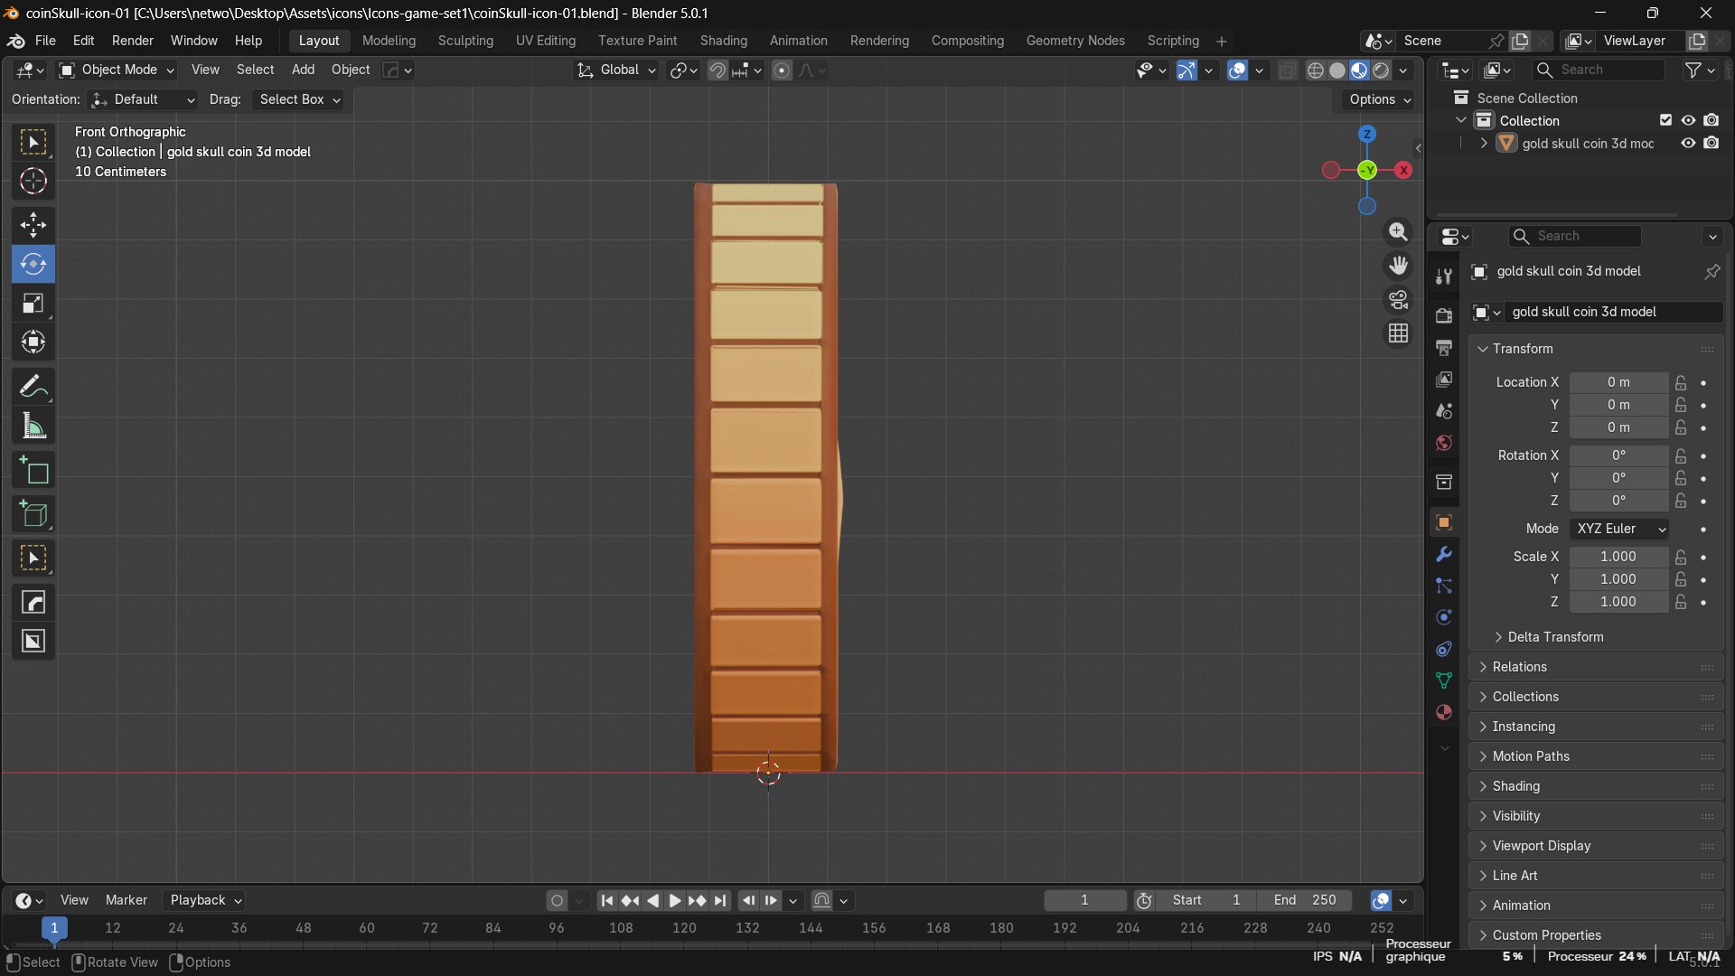
Task: Open the Render properties tab
Action: point(1444,315)
